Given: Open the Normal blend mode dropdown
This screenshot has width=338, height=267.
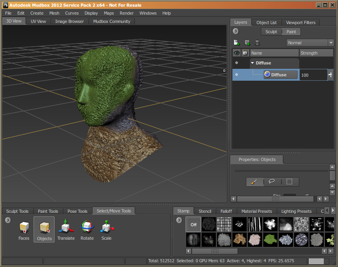Looking at the screenshot, I should click(x=310, y=43).
